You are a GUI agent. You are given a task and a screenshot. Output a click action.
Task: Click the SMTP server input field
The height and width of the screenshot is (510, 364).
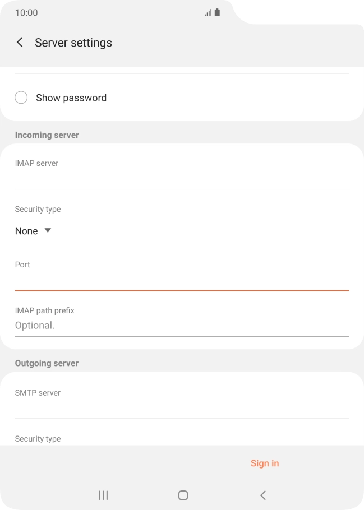click(x=182, y=409)
